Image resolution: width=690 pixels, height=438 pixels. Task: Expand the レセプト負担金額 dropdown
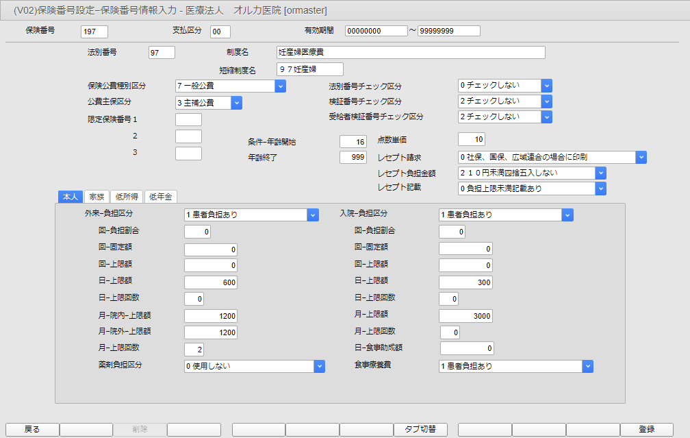tap(600, 173)
